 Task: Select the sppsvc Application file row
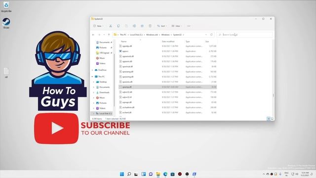(x=168, y=51)
